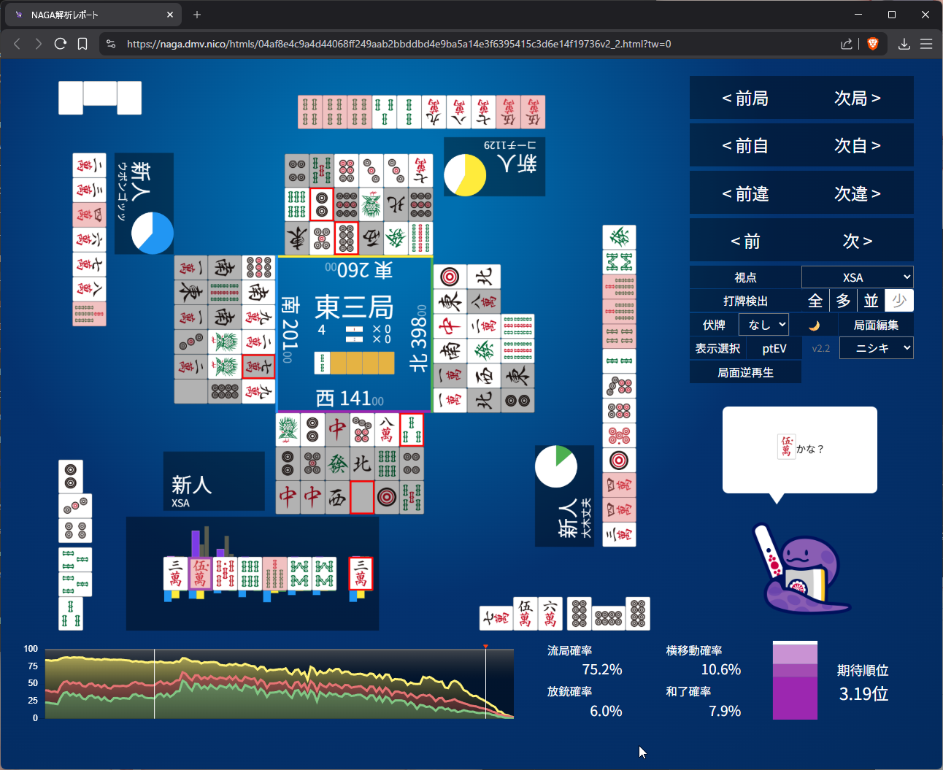Image resolution: width=943 pixels, height=770 pixels.
Task: Set discard detection level to 多
Action: click(x=843, y=301)
